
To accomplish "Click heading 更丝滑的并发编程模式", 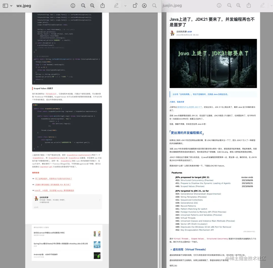I will pyautogui.click(x=187, y=133).
